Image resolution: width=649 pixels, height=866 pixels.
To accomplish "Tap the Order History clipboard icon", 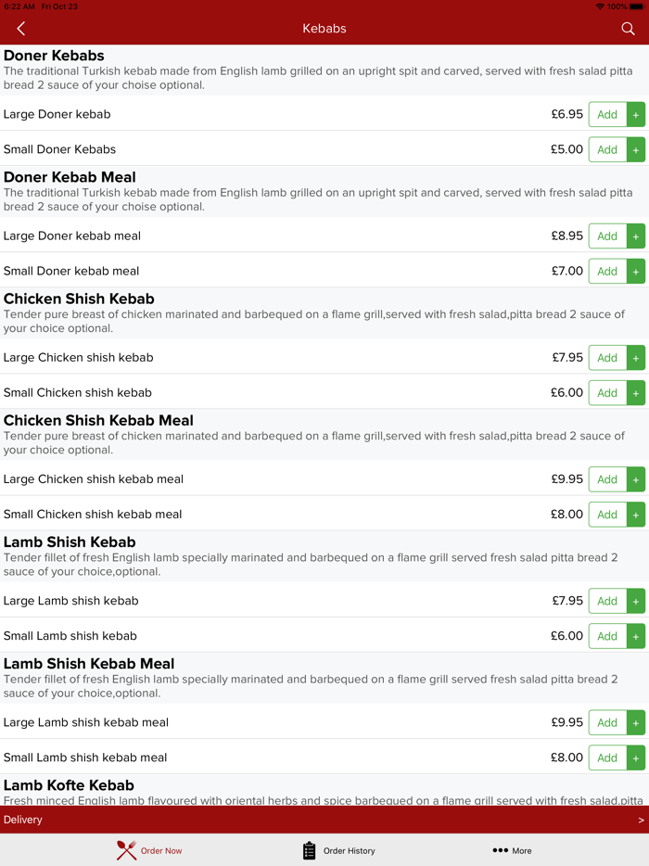I will click(x=310, y=850).
